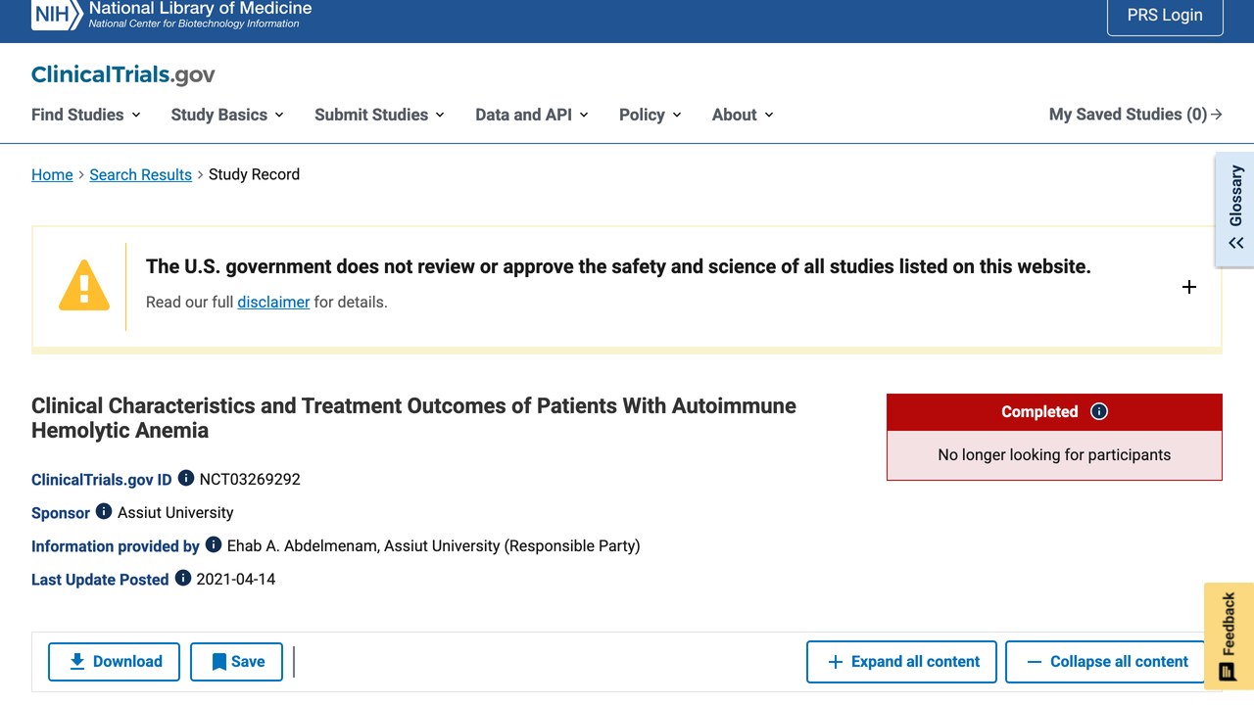This screenshot has height=705, width=1254.
Task: Open the About menu
Action: coord(743,115)
